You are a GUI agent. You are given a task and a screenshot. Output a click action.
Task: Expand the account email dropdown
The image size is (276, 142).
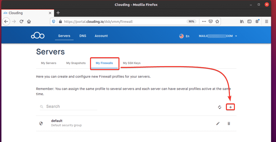coord(218,36)
